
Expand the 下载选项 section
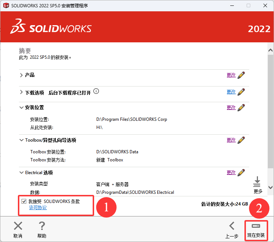(x=21, y=92)
